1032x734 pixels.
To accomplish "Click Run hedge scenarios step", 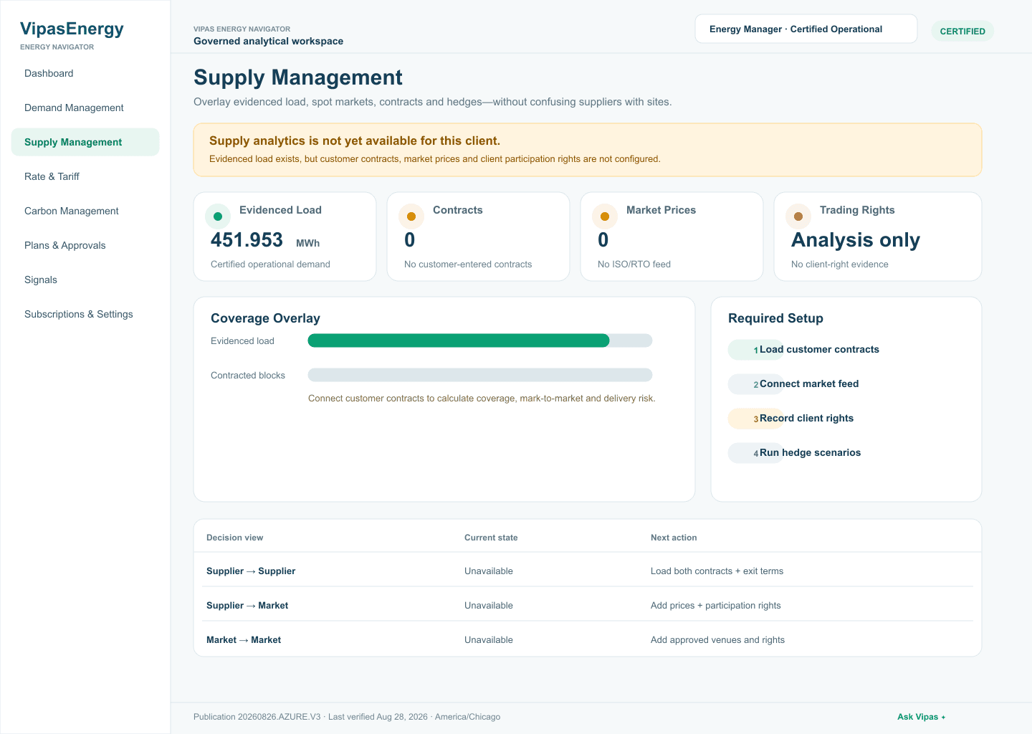I will 810,453.
